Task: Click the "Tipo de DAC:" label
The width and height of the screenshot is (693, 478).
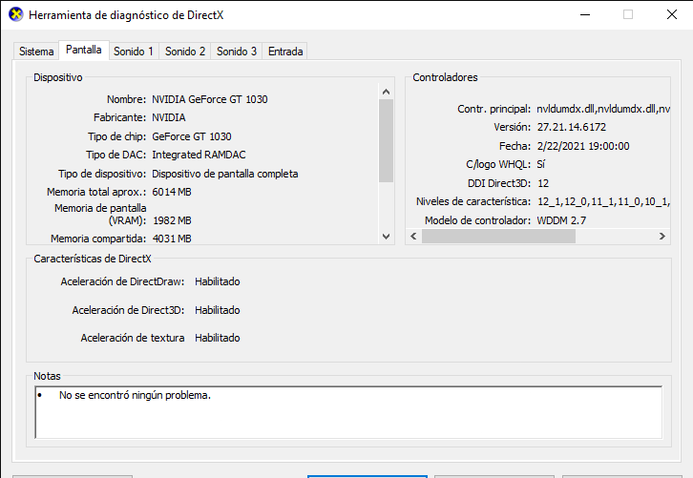Action: coord(115,155)
